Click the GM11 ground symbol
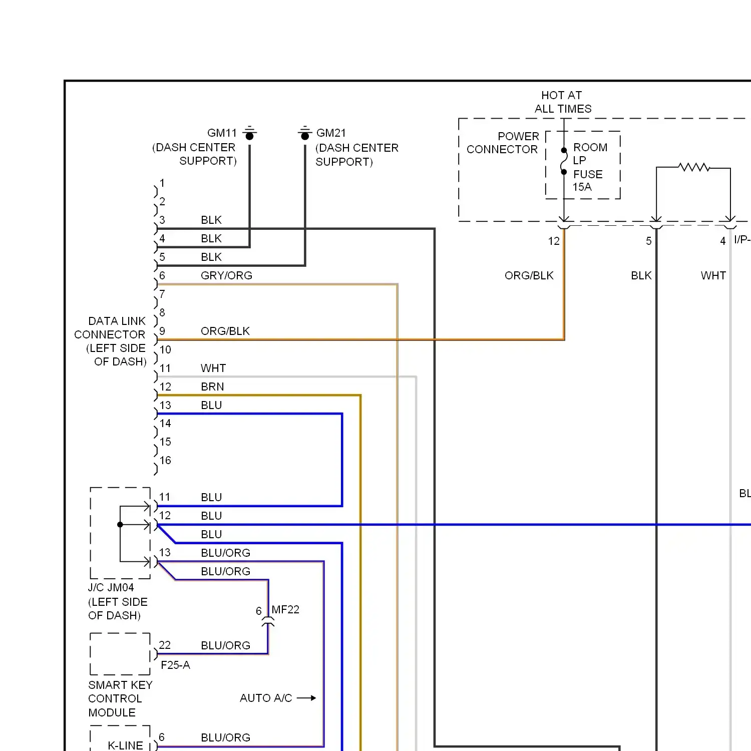 [x=249, y=133]
